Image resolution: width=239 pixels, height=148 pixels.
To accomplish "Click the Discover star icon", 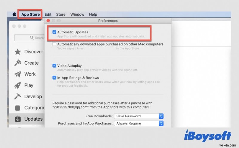I will point(18,52).
